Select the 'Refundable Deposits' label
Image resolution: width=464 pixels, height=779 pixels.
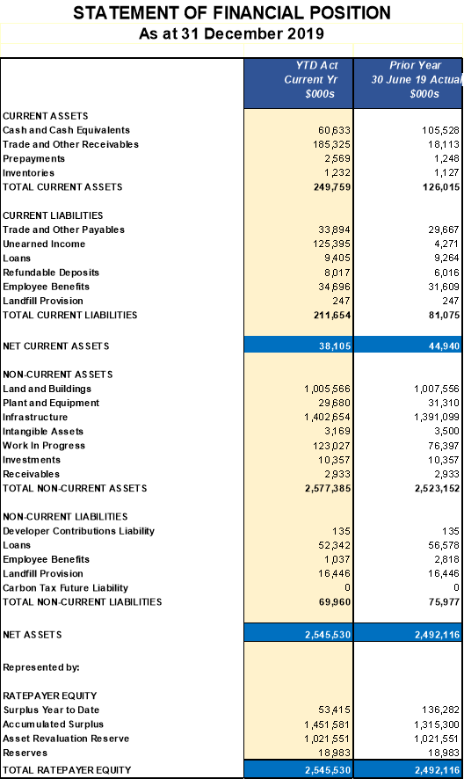[x=51, y=273]
